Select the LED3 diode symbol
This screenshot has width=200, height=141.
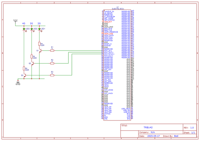pyautogui.click(x=23, y=29)
